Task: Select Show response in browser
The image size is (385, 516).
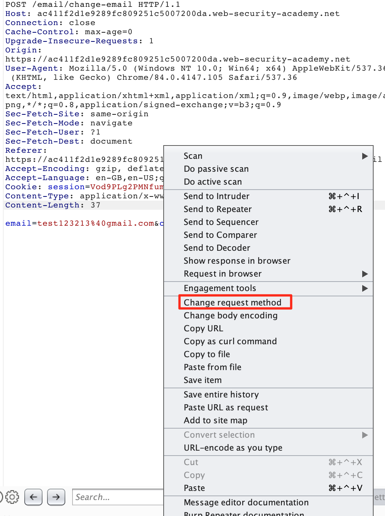Action: (x=237, y=261)
